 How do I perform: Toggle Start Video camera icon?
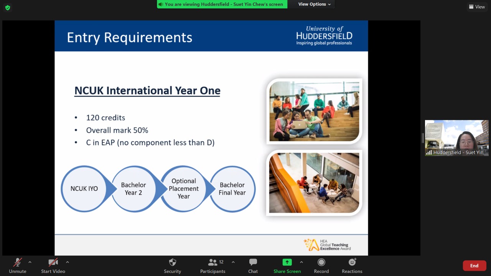point(53,263)
